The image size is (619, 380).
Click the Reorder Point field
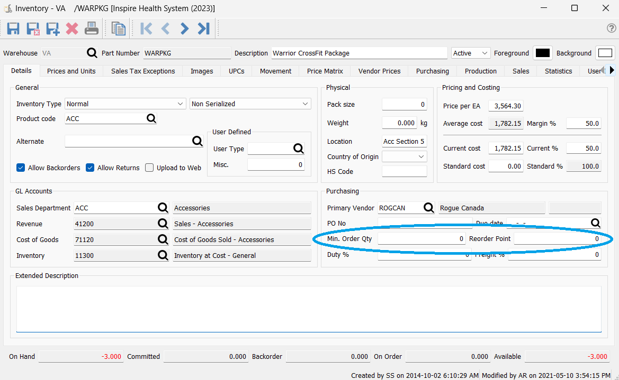coord(558,238)
